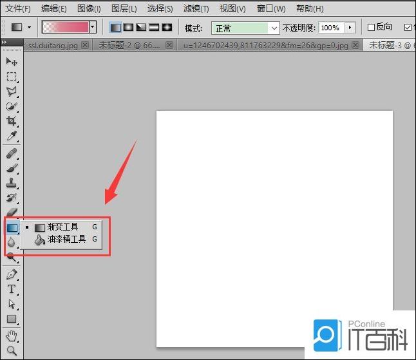The height and width of the screenshot is (360, 416).
Task: Select the Pen tool
Action: click(12, 274)
